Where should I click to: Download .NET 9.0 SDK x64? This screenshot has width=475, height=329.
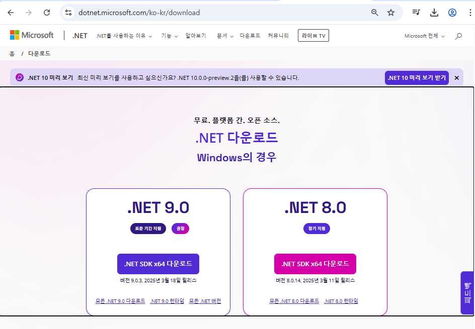pos(158,264)
